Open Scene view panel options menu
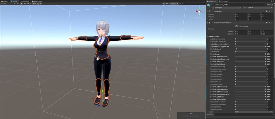 (204, 1)
